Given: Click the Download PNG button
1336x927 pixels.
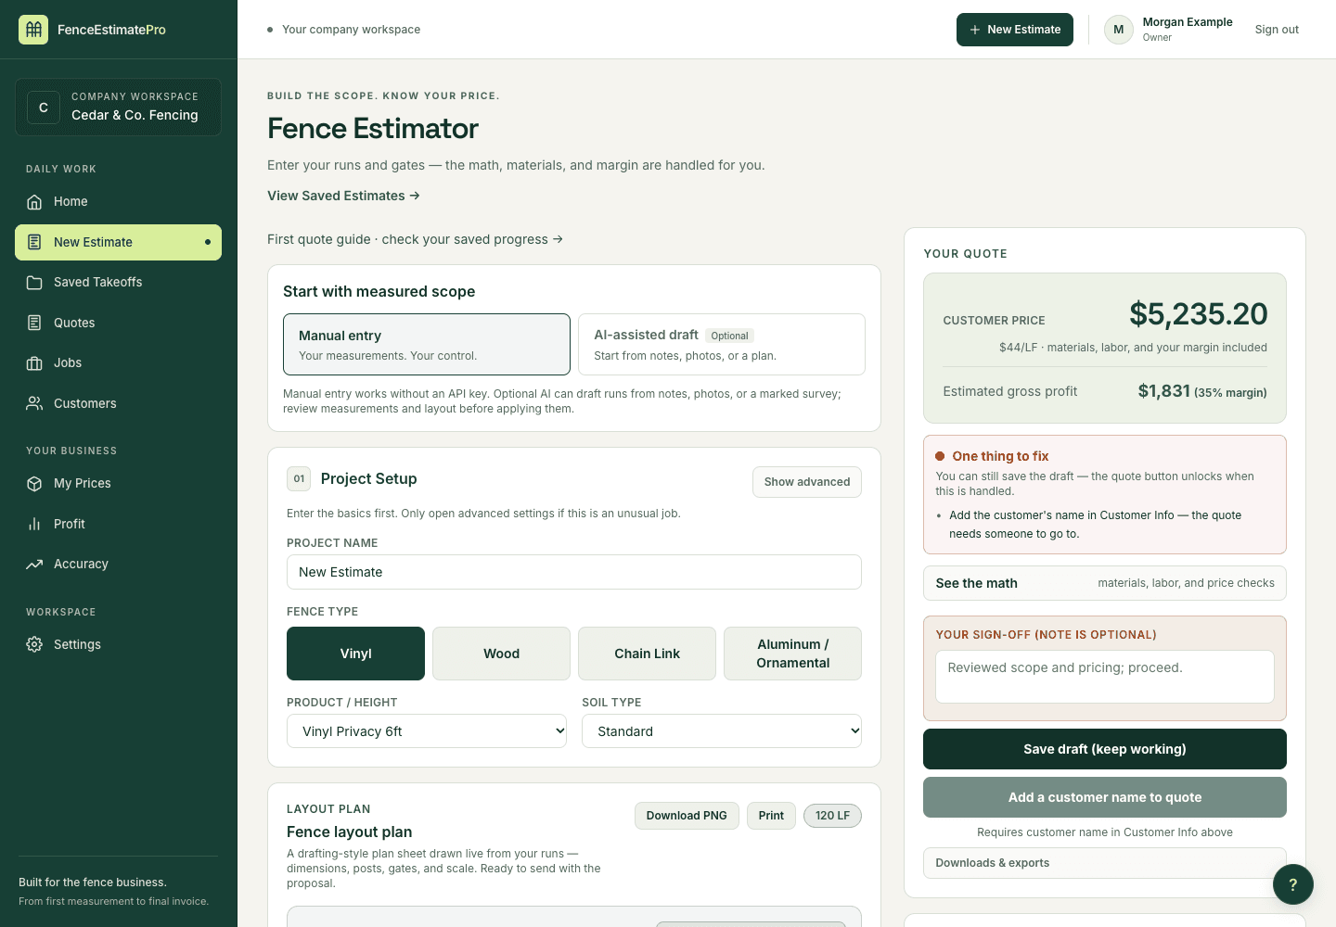Looking at the screenshot, I should pos(687,816).
